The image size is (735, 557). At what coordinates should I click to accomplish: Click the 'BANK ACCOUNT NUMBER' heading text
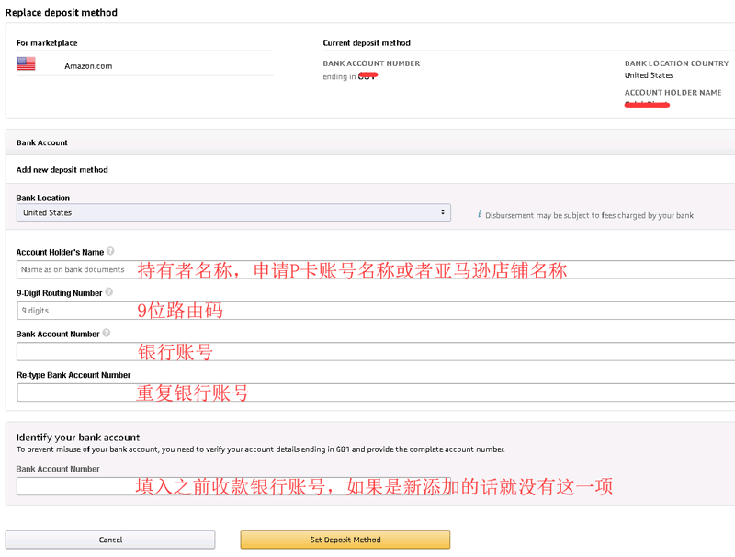tap(371, 63)
